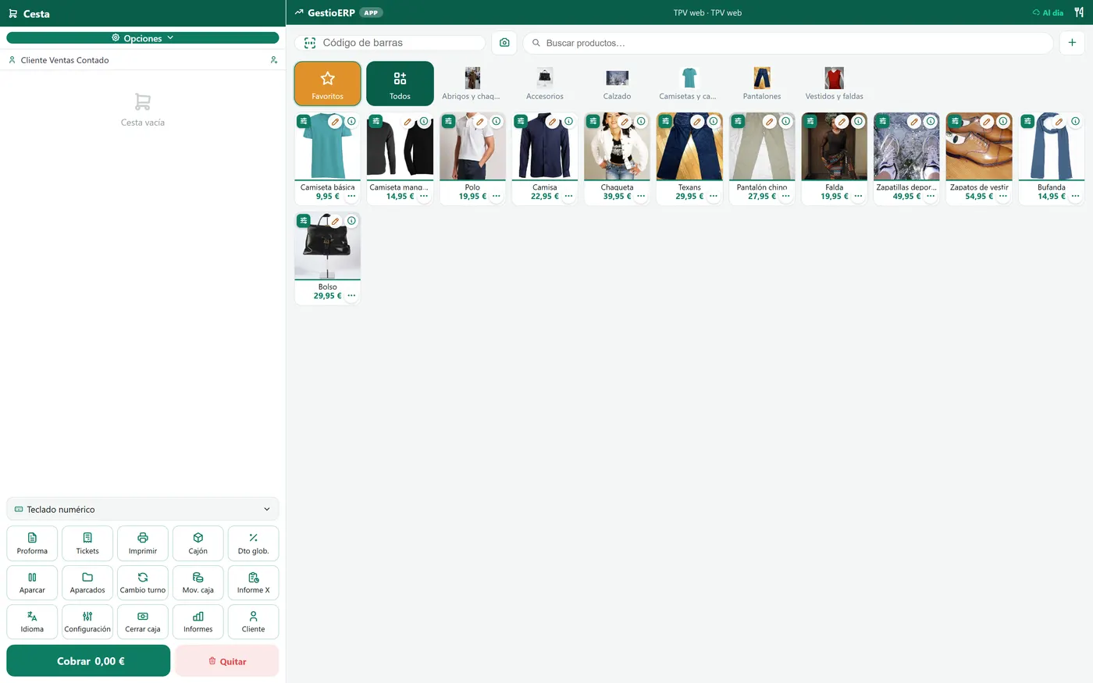Viewport: 1093px width, 683px height.
Task: Click Cobrar 0,00 € button
Action: point(88,660)
